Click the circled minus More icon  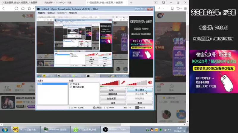(x=172, y=86)
